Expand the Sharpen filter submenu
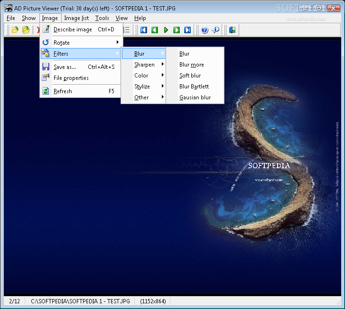The width and height of the screenshot is (345, 309). tap(144, 65)
